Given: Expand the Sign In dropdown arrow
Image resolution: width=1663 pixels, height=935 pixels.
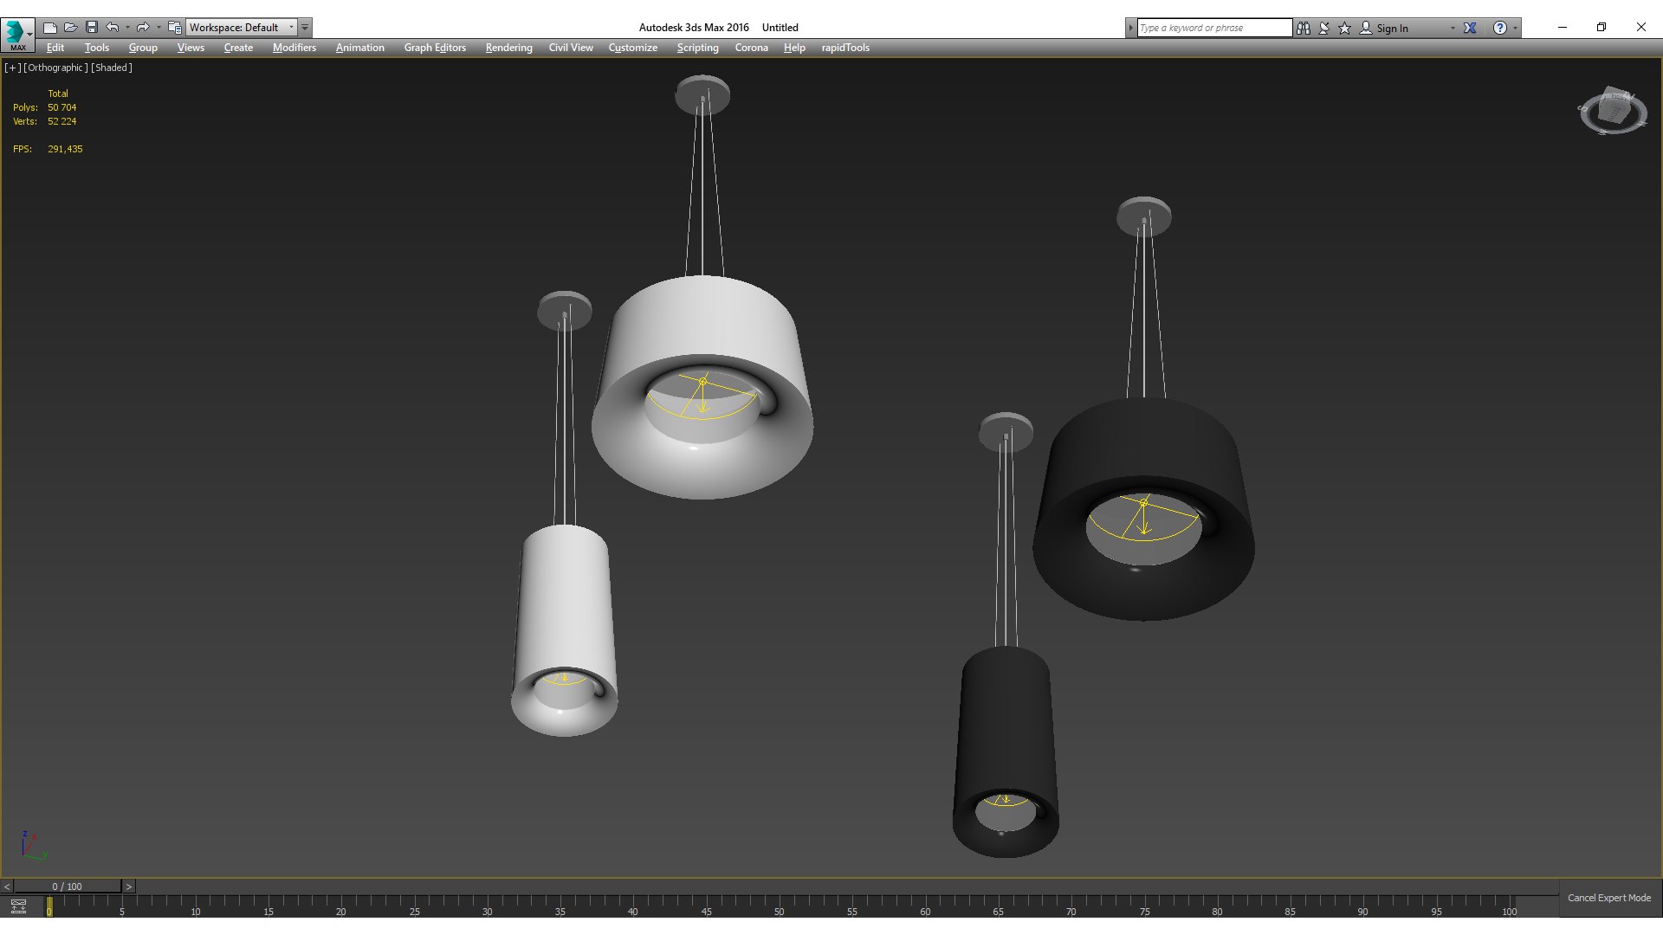Looking at the screenshot, I should (x=1453, y=28).
